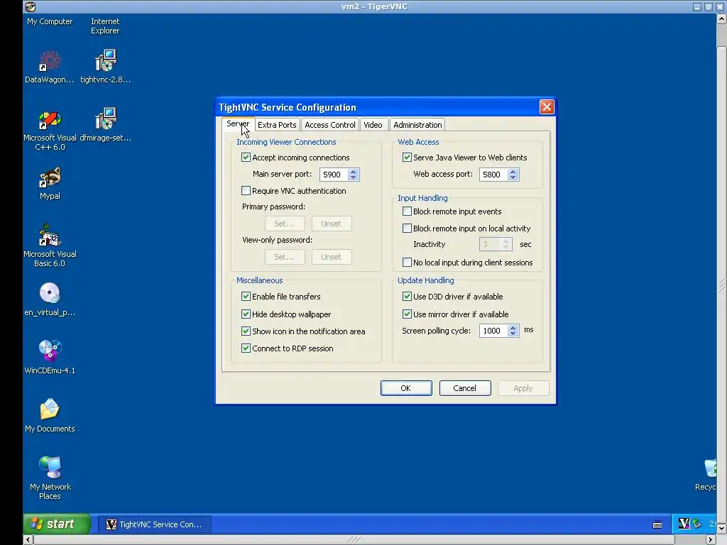
Task: Close the TightVNC Service Configuration dialog
Action: pos(547,107)
